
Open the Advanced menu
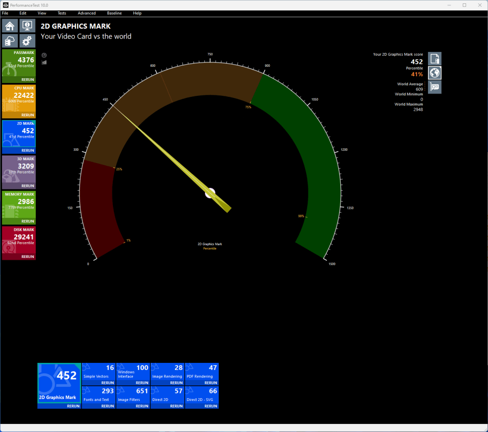[87, 13]
